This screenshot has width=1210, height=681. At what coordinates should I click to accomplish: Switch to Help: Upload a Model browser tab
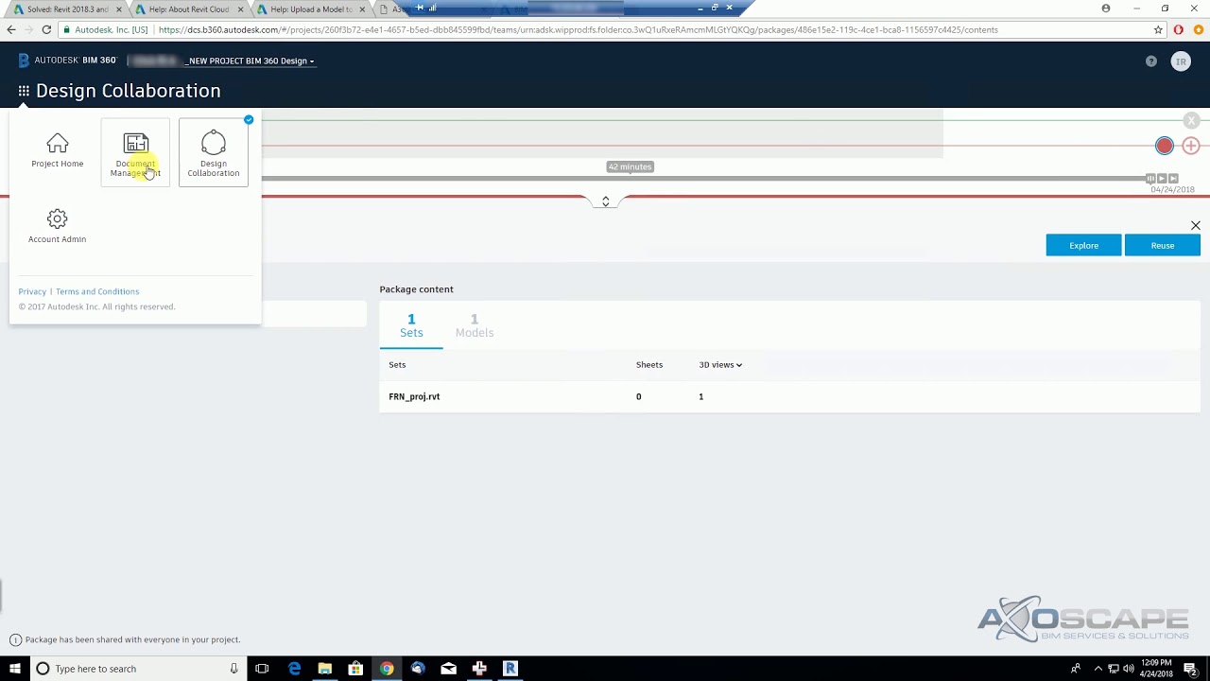tap(308, 9)
